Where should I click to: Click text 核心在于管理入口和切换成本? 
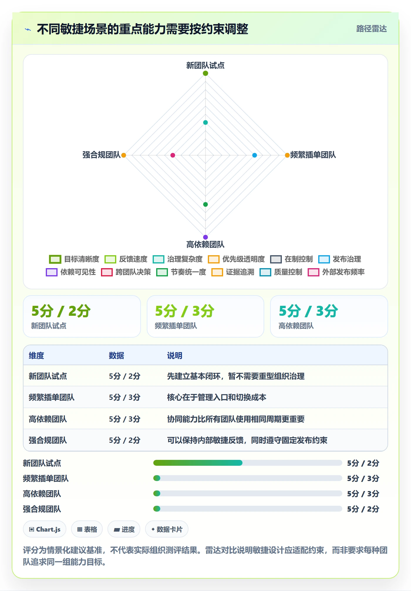(217, 397)
